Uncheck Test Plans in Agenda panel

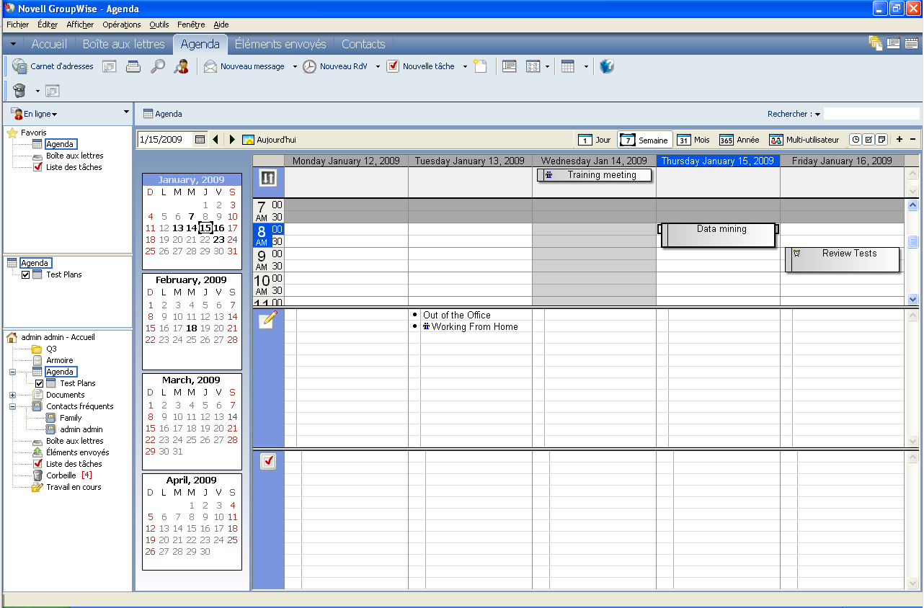26,274
